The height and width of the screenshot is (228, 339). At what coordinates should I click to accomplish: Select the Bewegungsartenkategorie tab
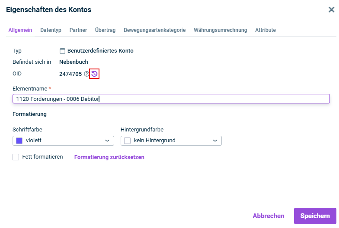[155, 30]
